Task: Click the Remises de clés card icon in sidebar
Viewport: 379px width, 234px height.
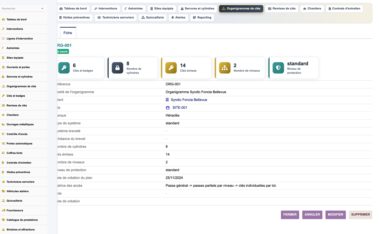Action: [x=3, y=105]
